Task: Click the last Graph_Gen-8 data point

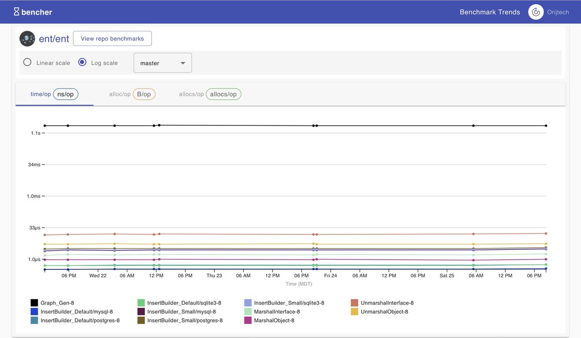Action: click(x=546, y=125)
